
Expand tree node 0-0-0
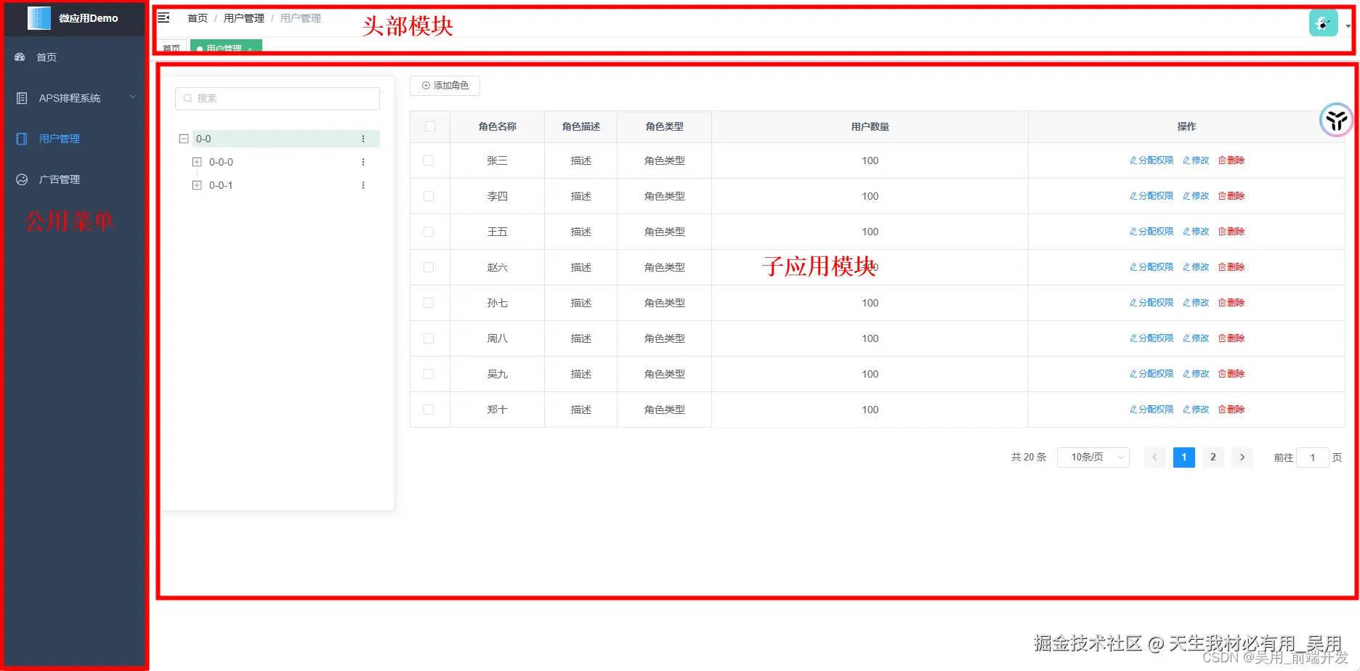coord(196,161)
